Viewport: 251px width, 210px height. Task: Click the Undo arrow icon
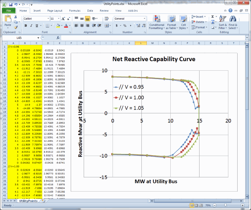click(x=16, y=5)
